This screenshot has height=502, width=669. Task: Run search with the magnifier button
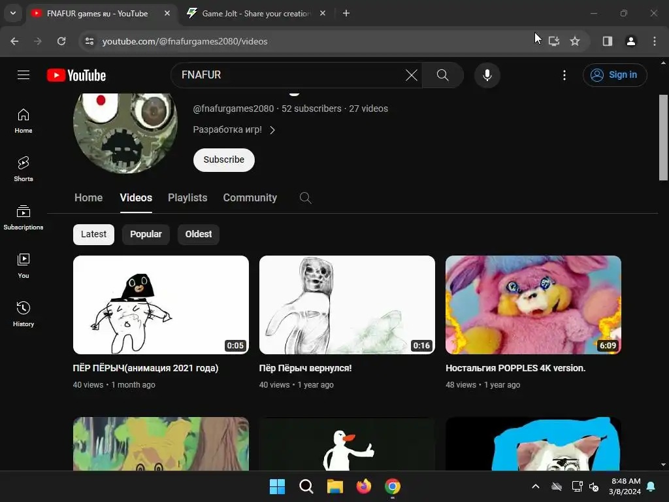click(x=443, y=75)
